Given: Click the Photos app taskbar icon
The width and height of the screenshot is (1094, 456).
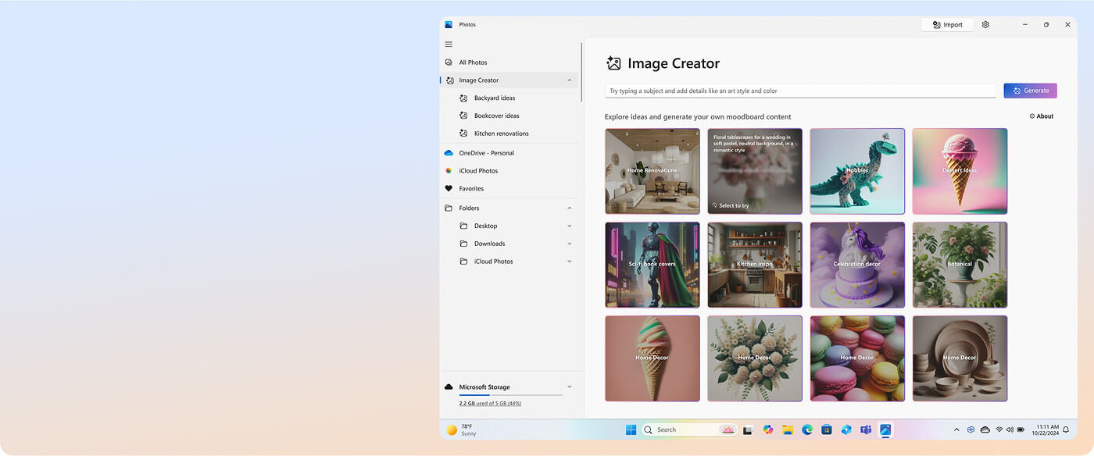Looking at the screenshot, I should point(885,430).
